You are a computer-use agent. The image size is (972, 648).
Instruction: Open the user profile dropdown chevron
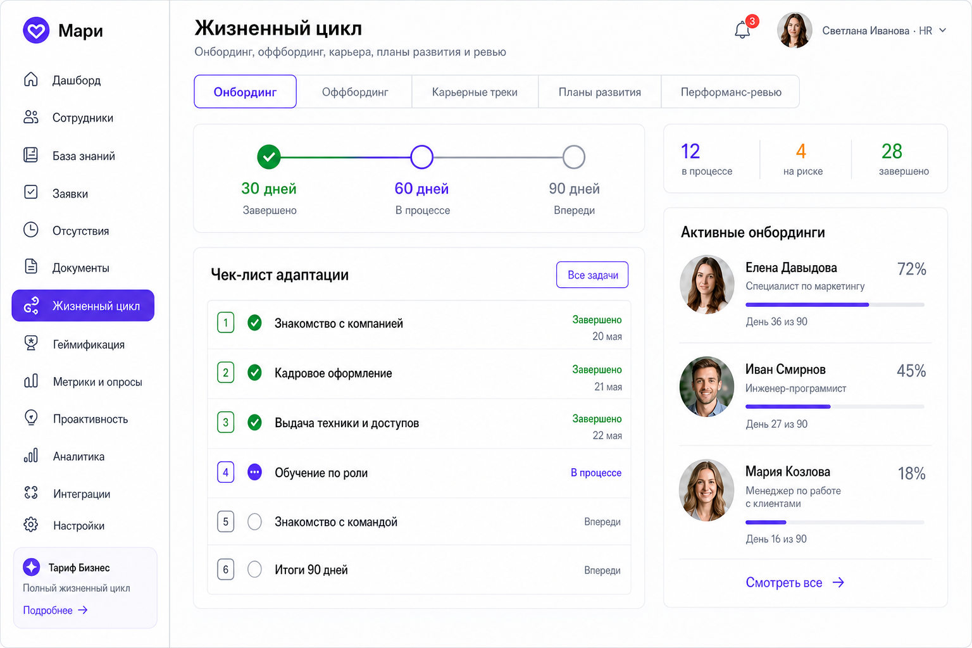pos(943,30)
